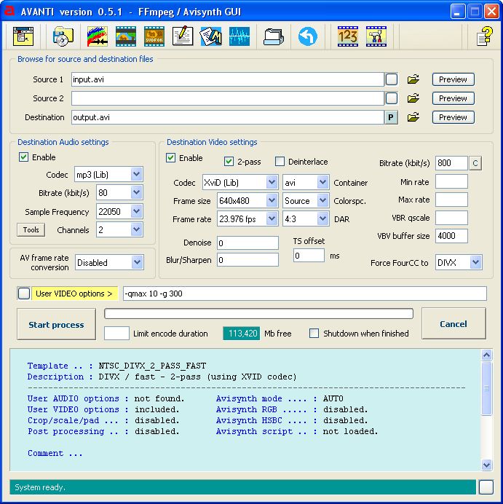Viewport: 503px width, 504px height.
Task: Toggle the audio Enable checkbox
Action: tap(23, 157)
